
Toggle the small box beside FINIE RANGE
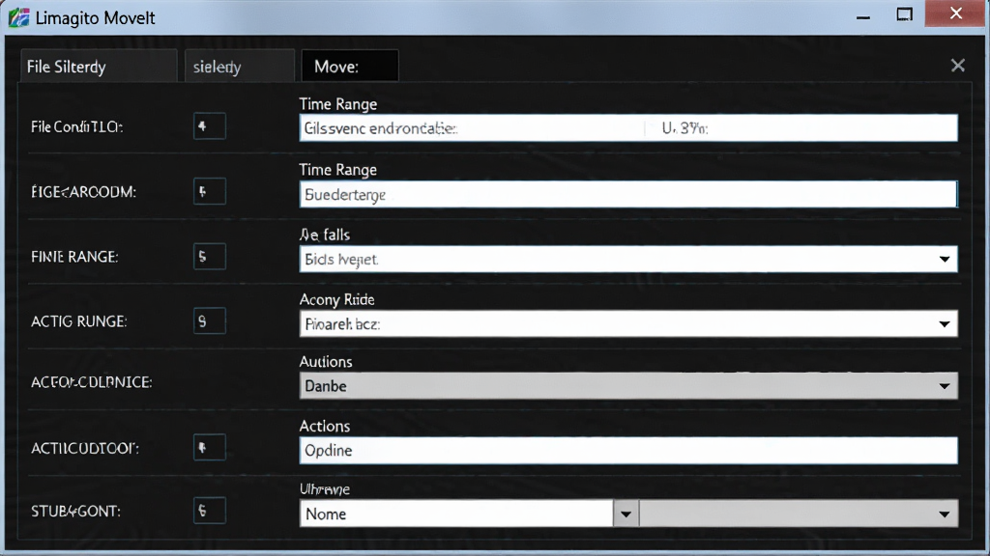[x=210, y=257]
